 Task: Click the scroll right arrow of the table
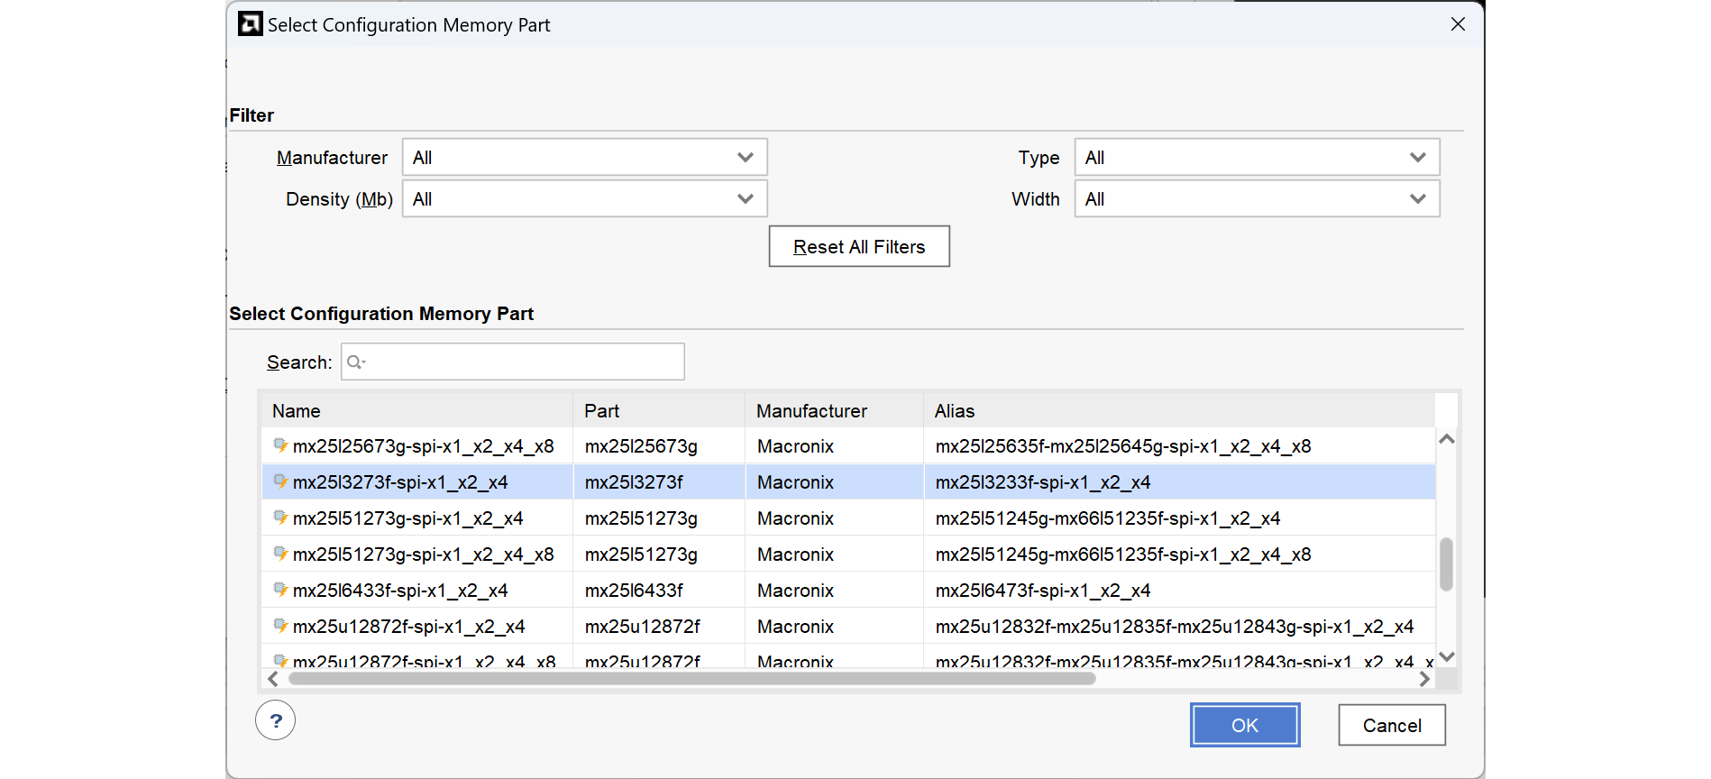click(1424, 679)
